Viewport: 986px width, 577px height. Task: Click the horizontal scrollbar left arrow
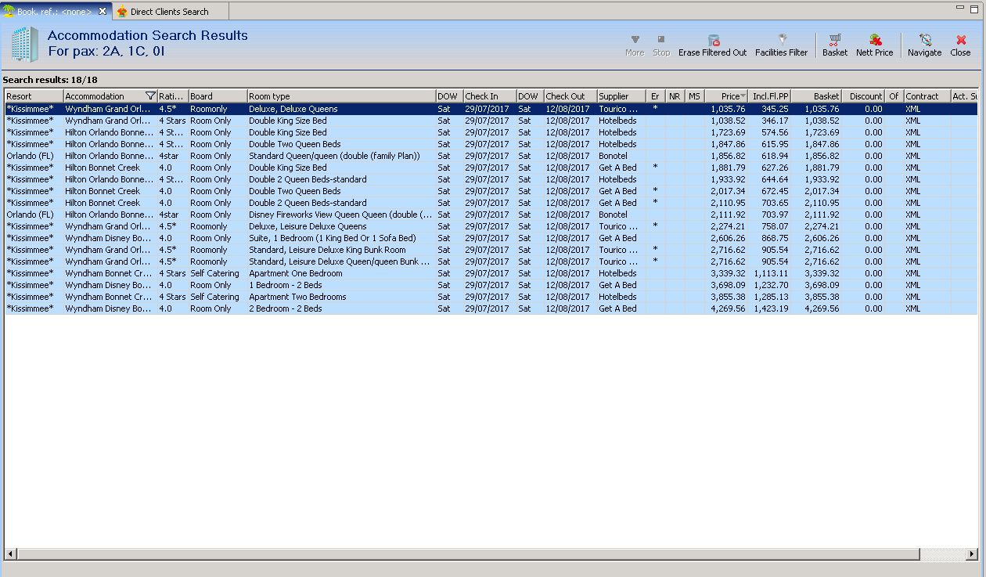(x=10, y=554)
